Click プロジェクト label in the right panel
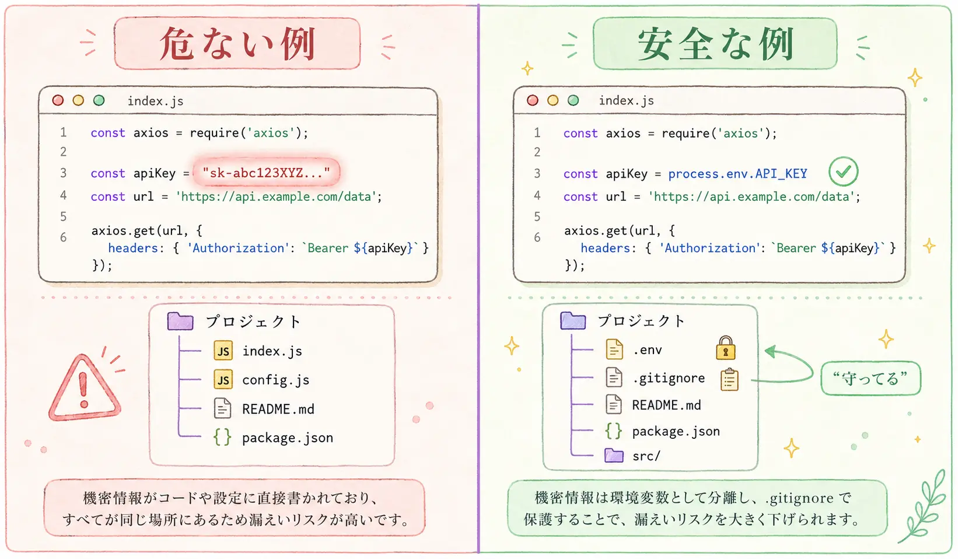This screenshot has width=958, height=559. (641, 320)
